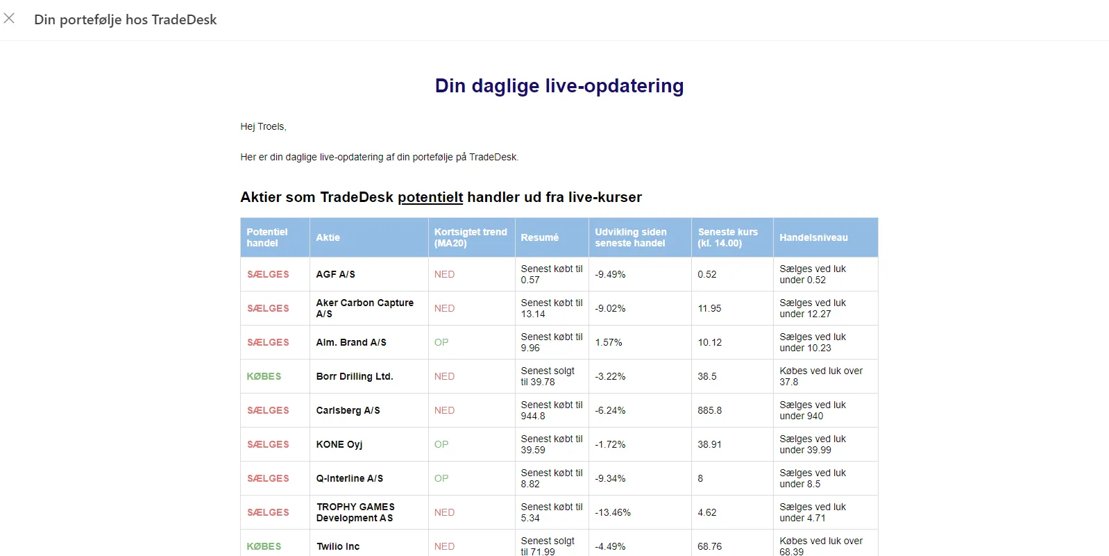Click KØBES label for Borr Drilling
Image resolution: width=1109 pixels, height=556 pixels.
(x=264, y=376)
